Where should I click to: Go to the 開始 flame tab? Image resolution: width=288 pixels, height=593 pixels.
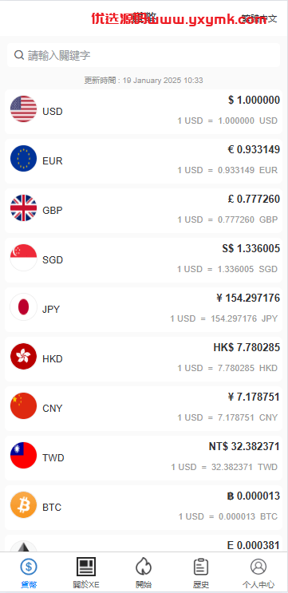(144, 574)
